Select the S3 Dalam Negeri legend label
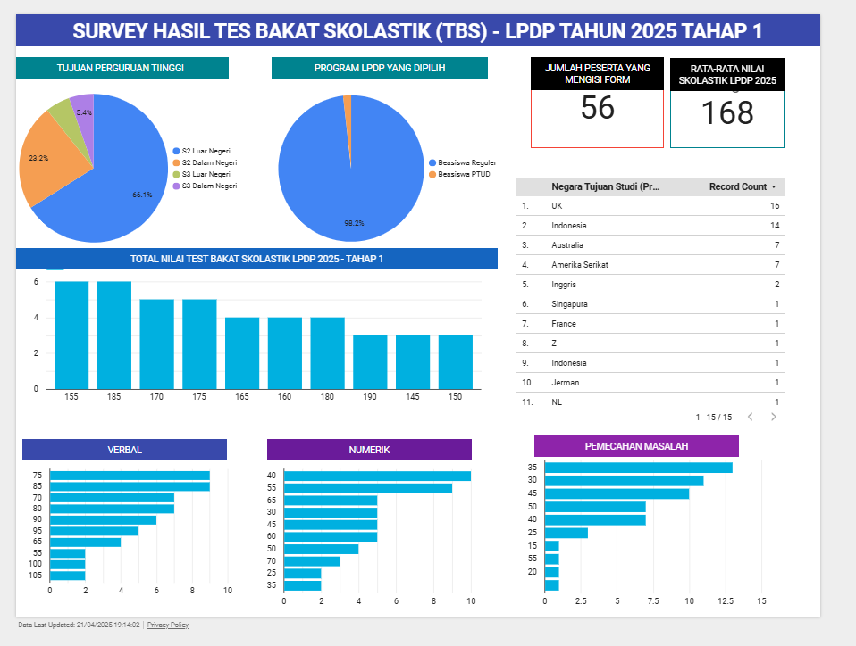Viewport: 856px width, 646px height. coord(210,186)
